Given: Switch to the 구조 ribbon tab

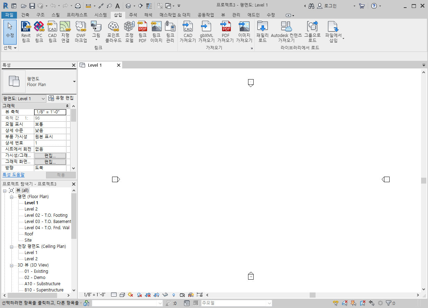Looking at the screenshot, I should click(x=40, y=15).
